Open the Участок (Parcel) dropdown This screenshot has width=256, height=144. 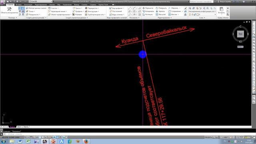click(x=53, y=8)
